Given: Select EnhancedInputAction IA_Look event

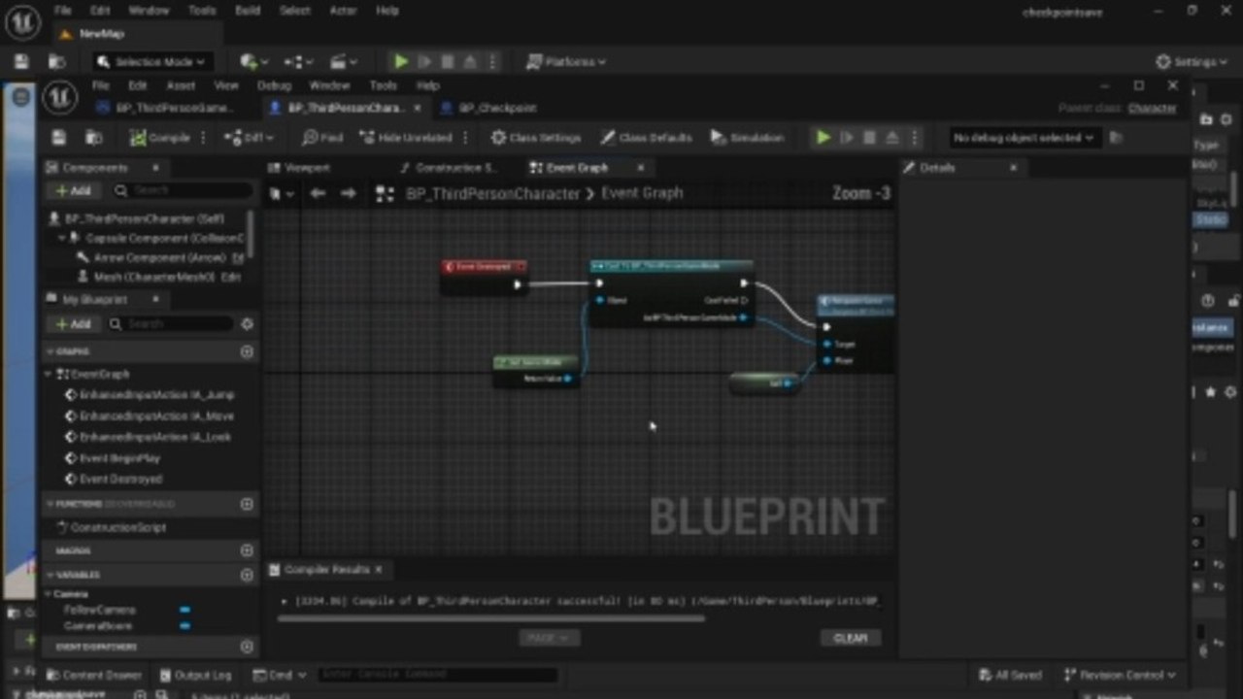Looking at the screenshot, I should click(x=148, y=437).
